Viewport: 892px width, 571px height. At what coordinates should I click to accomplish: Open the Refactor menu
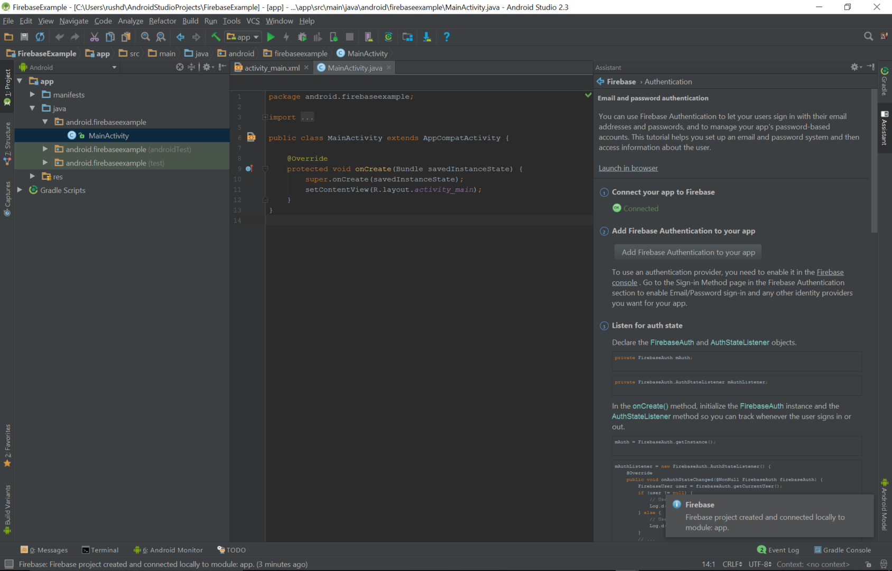pos(162,21)
